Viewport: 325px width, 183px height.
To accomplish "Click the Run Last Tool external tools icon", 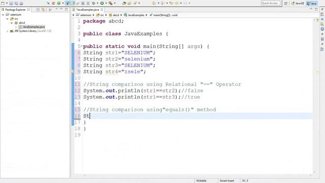I will pos(111,3).
